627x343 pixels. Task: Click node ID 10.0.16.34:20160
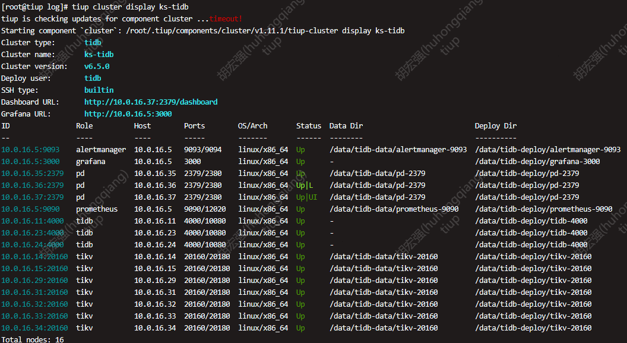(34, 328)
